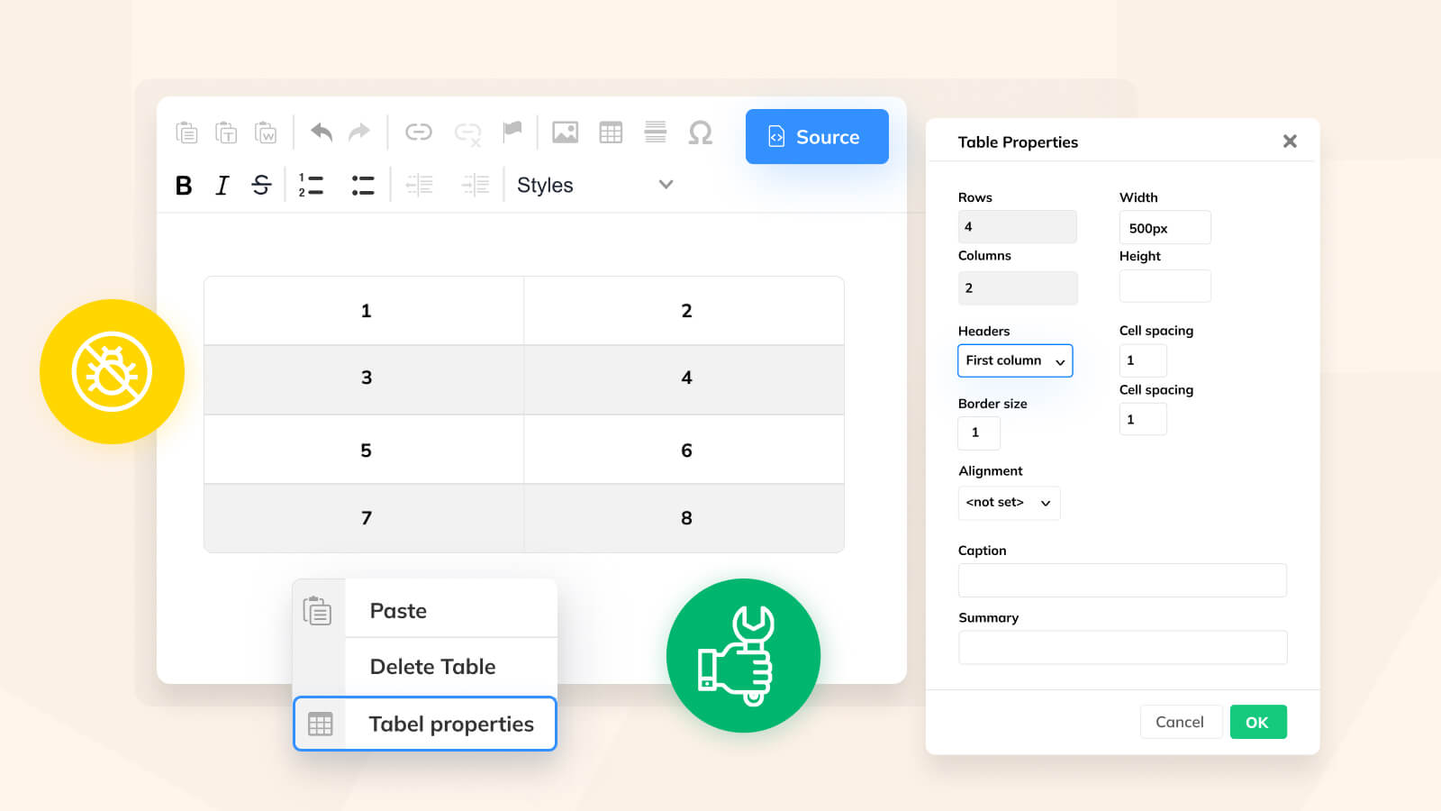Open the Headers dropdown showing First column
Screen dimensions: 1441x811
pyautogui.click(x=1015, y=360)
